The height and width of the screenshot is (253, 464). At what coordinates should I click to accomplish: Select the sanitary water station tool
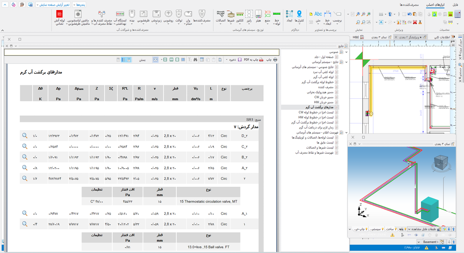[120, 17]
